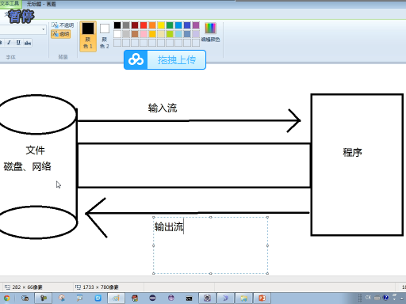
Task: Toggle strikethrough text formatting
Action: (28, 43)
